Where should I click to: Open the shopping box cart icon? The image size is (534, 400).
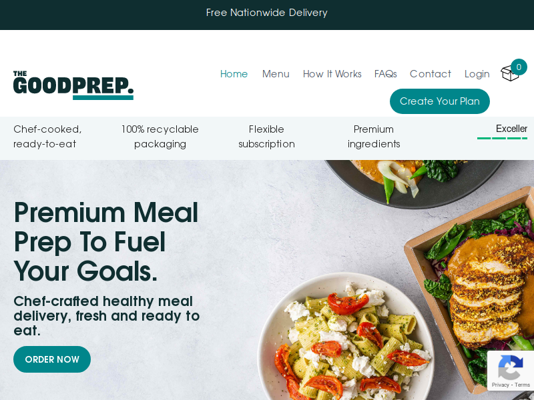(x=509, y=73)
